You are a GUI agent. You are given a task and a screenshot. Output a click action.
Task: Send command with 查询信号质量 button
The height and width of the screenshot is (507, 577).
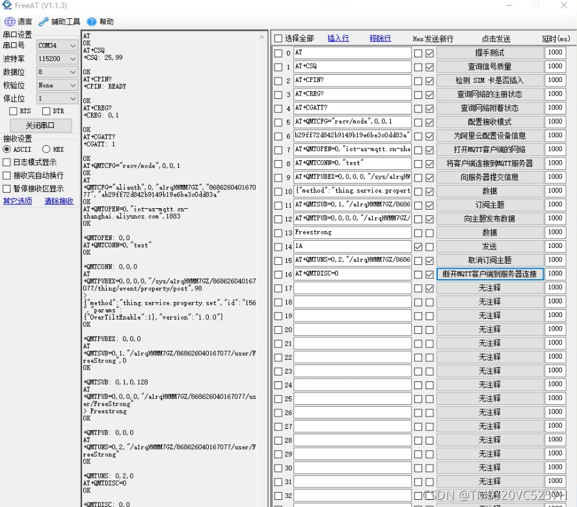490,66
